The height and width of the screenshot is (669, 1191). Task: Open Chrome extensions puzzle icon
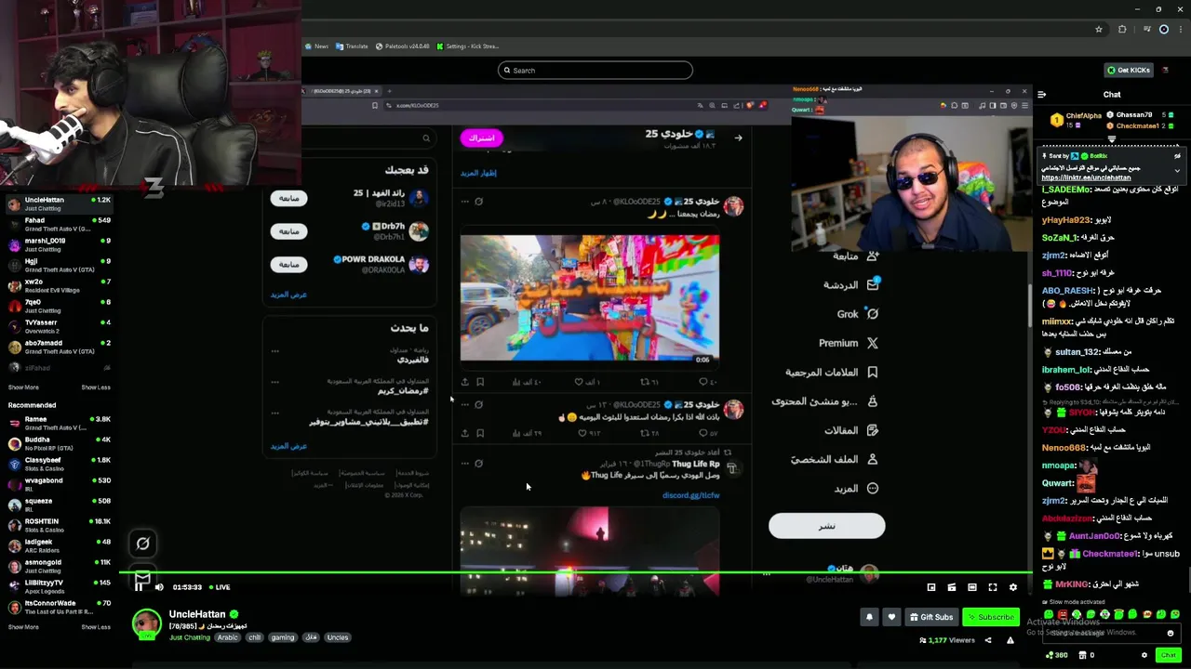[x=1122, y=29]
